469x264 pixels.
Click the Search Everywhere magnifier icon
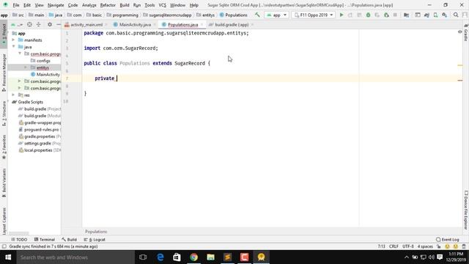click(x=456, y=15)
